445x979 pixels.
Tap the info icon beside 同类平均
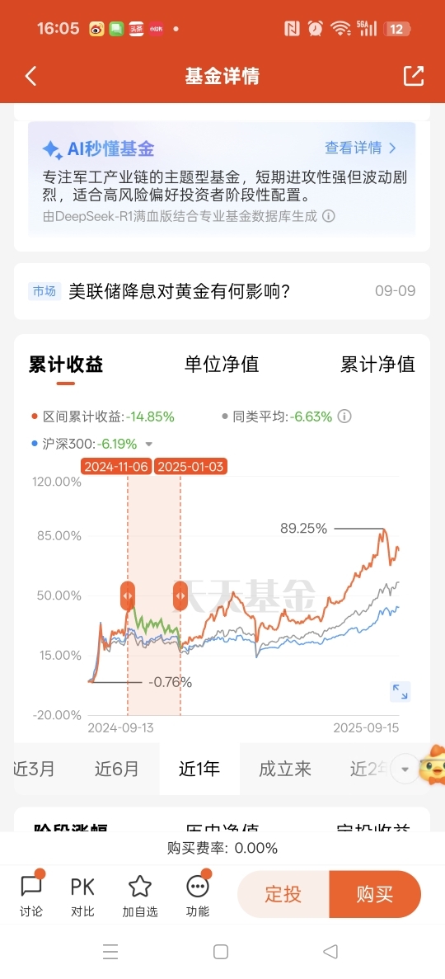click(x=344, y=417)
